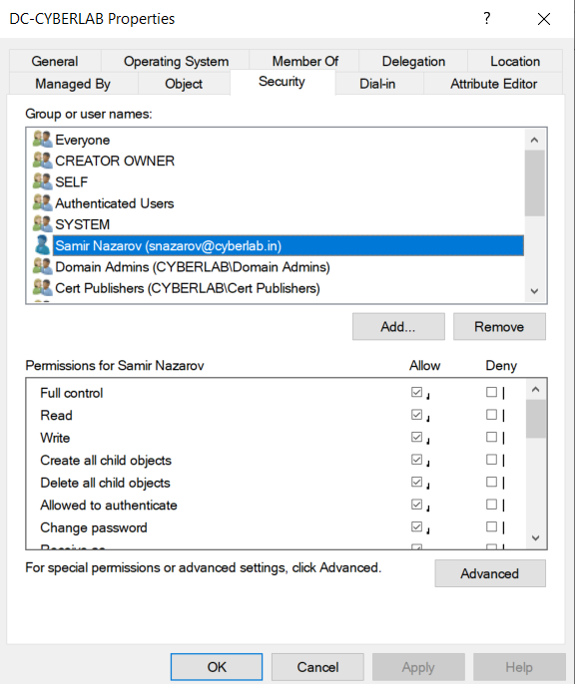Select Domain Admins (CYBERLAB\Domain Admins) entry
Screen dimensions: 575x684
click(x=193, y=267)
